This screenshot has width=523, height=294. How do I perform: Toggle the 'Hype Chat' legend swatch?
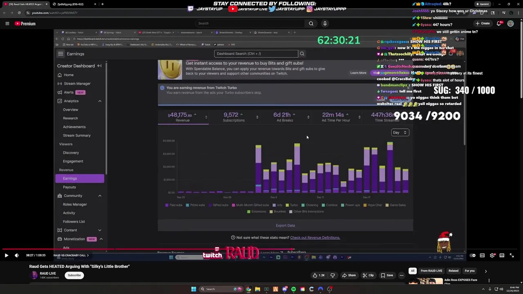(x=365, y=205)
